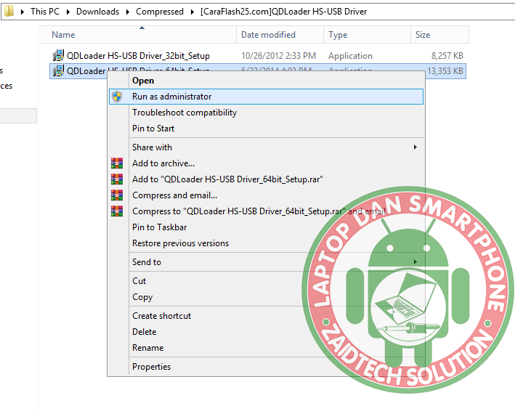515x414 pixels.
Task: Click the WinRAR icon beside Add to archive
Action: 117,163
